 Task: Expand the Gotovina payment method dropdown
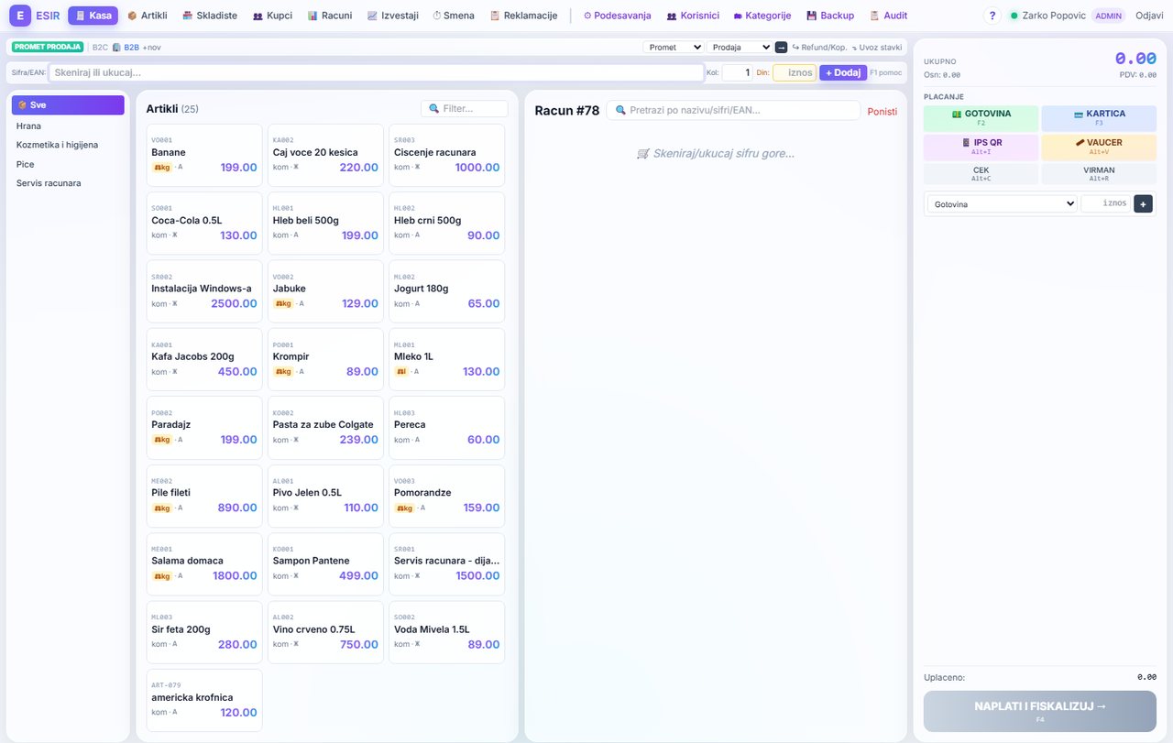(1002, 204)
